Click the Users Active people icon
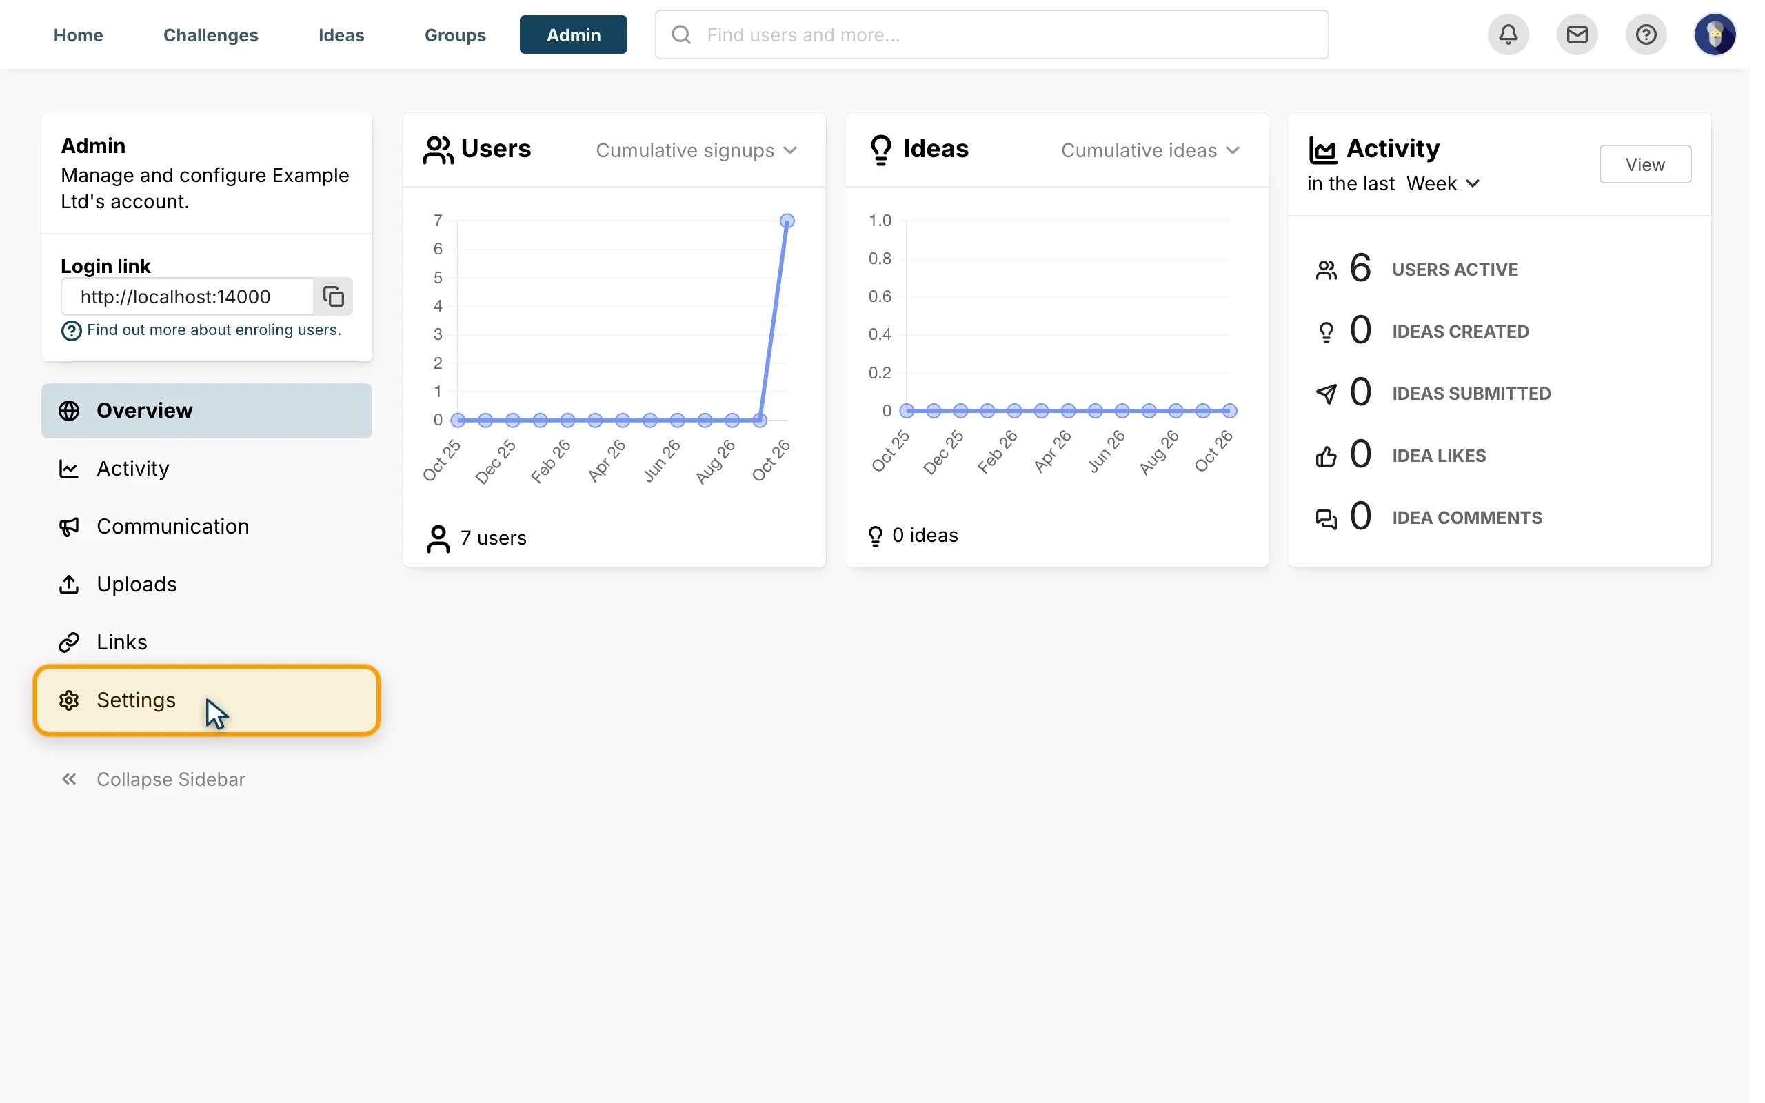 pos(1326,271)
